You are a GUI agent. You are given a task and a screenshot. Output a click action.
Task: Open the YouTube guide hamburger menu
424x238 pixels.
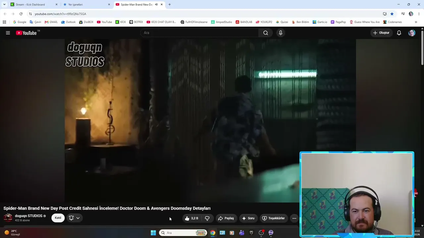pyautogui.click(x=8, y=33)
